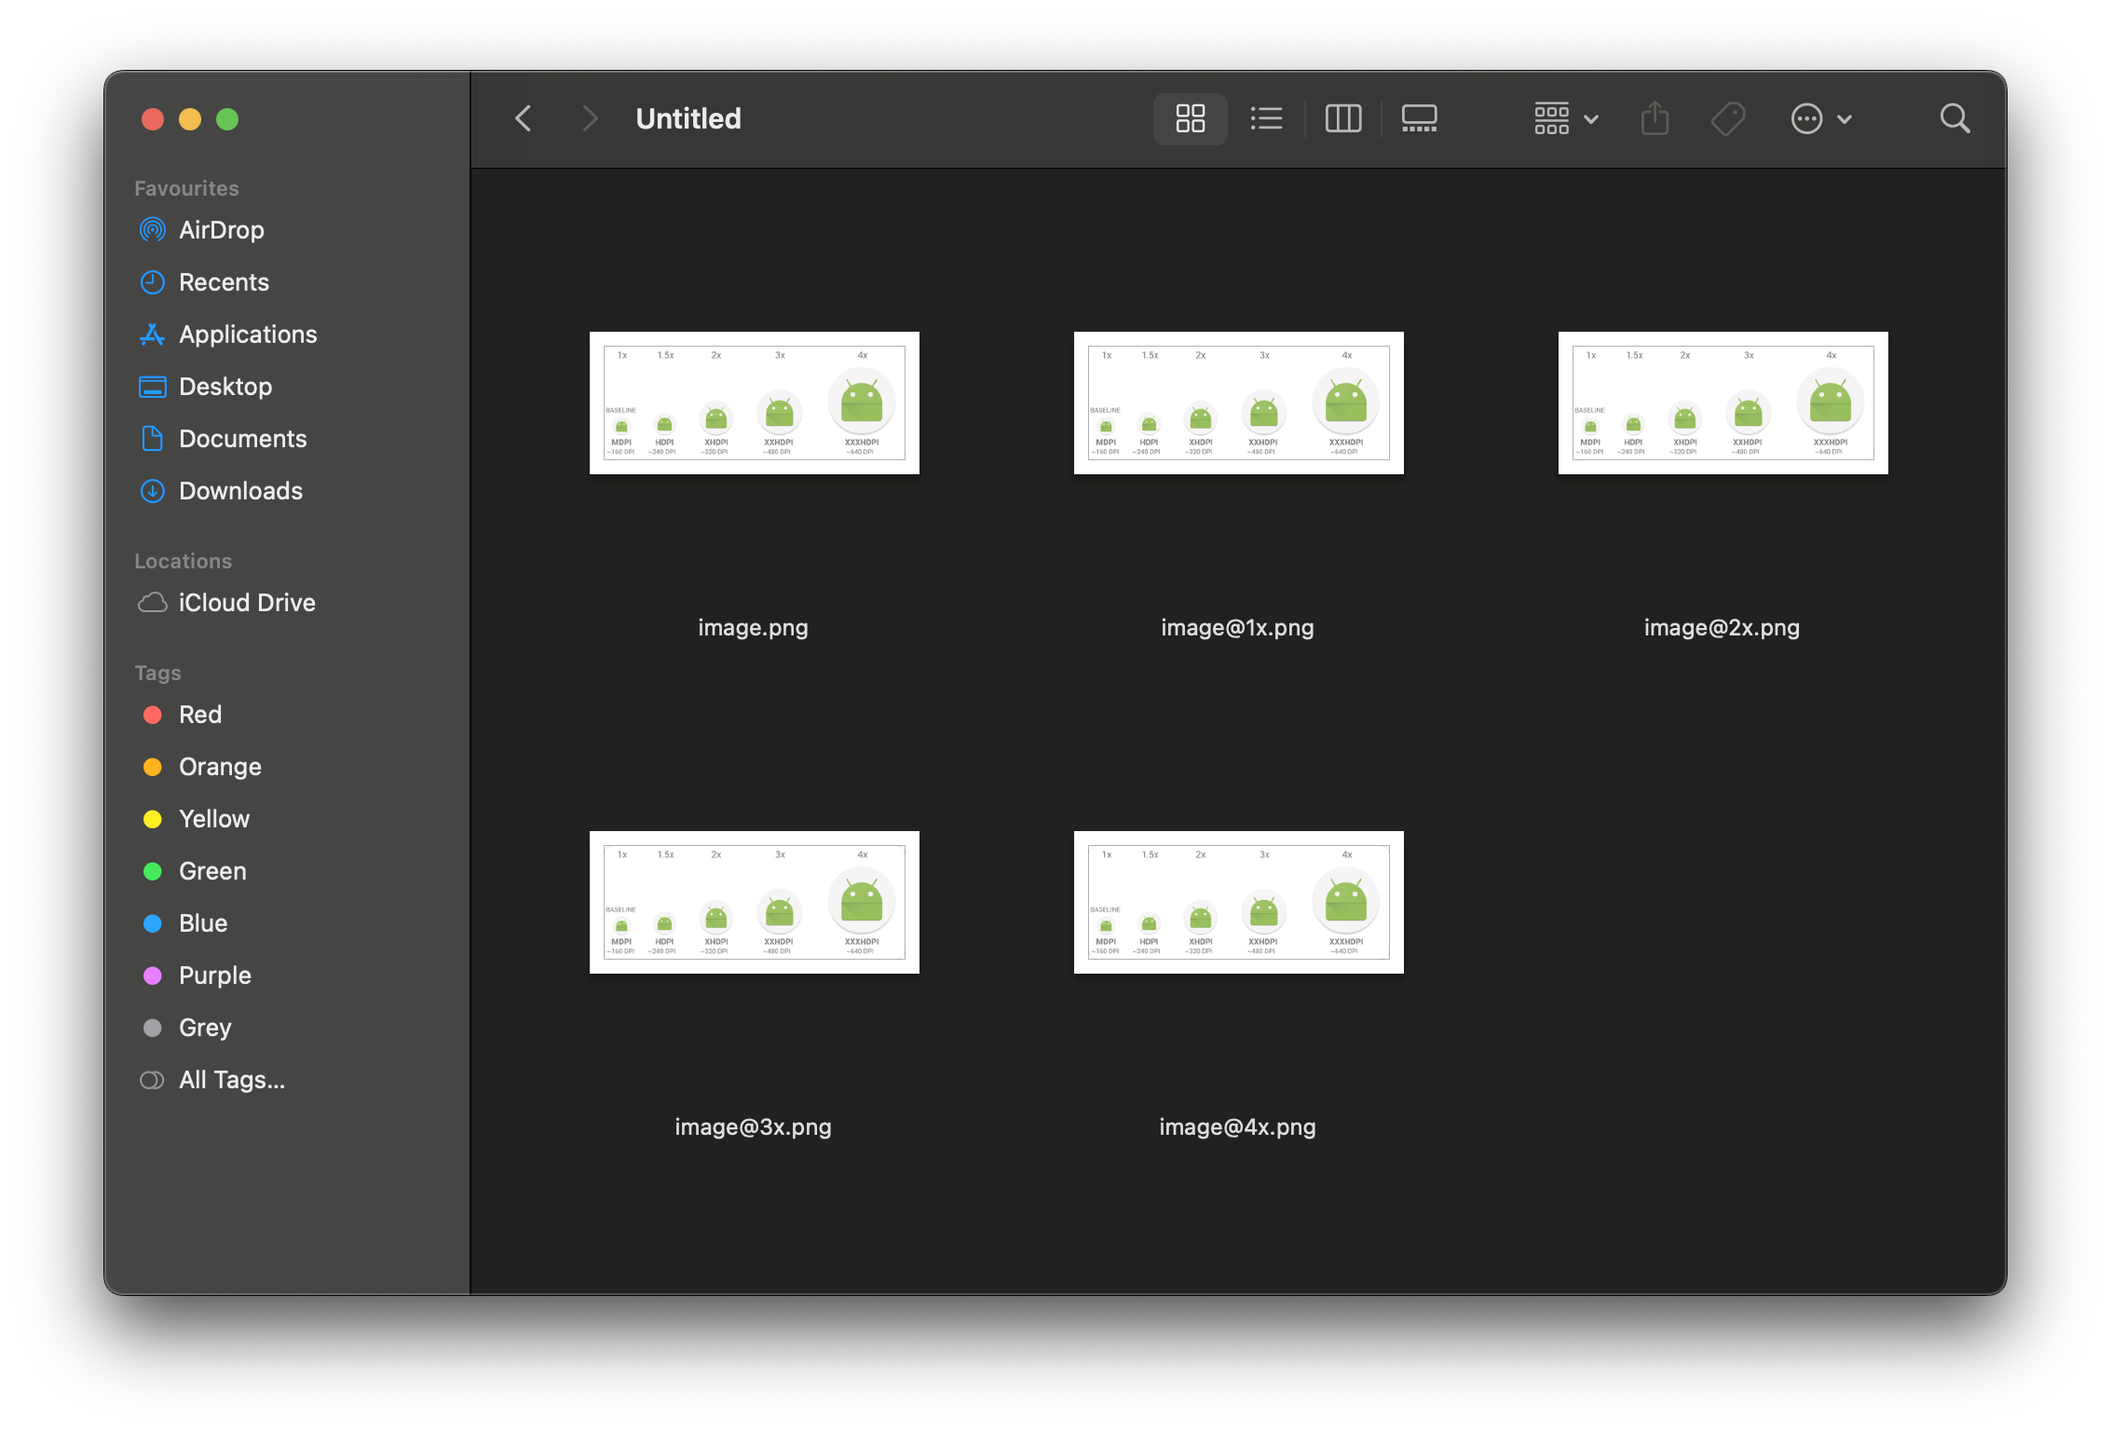Select the image@1x.png thumbnail

(1238, 403)
